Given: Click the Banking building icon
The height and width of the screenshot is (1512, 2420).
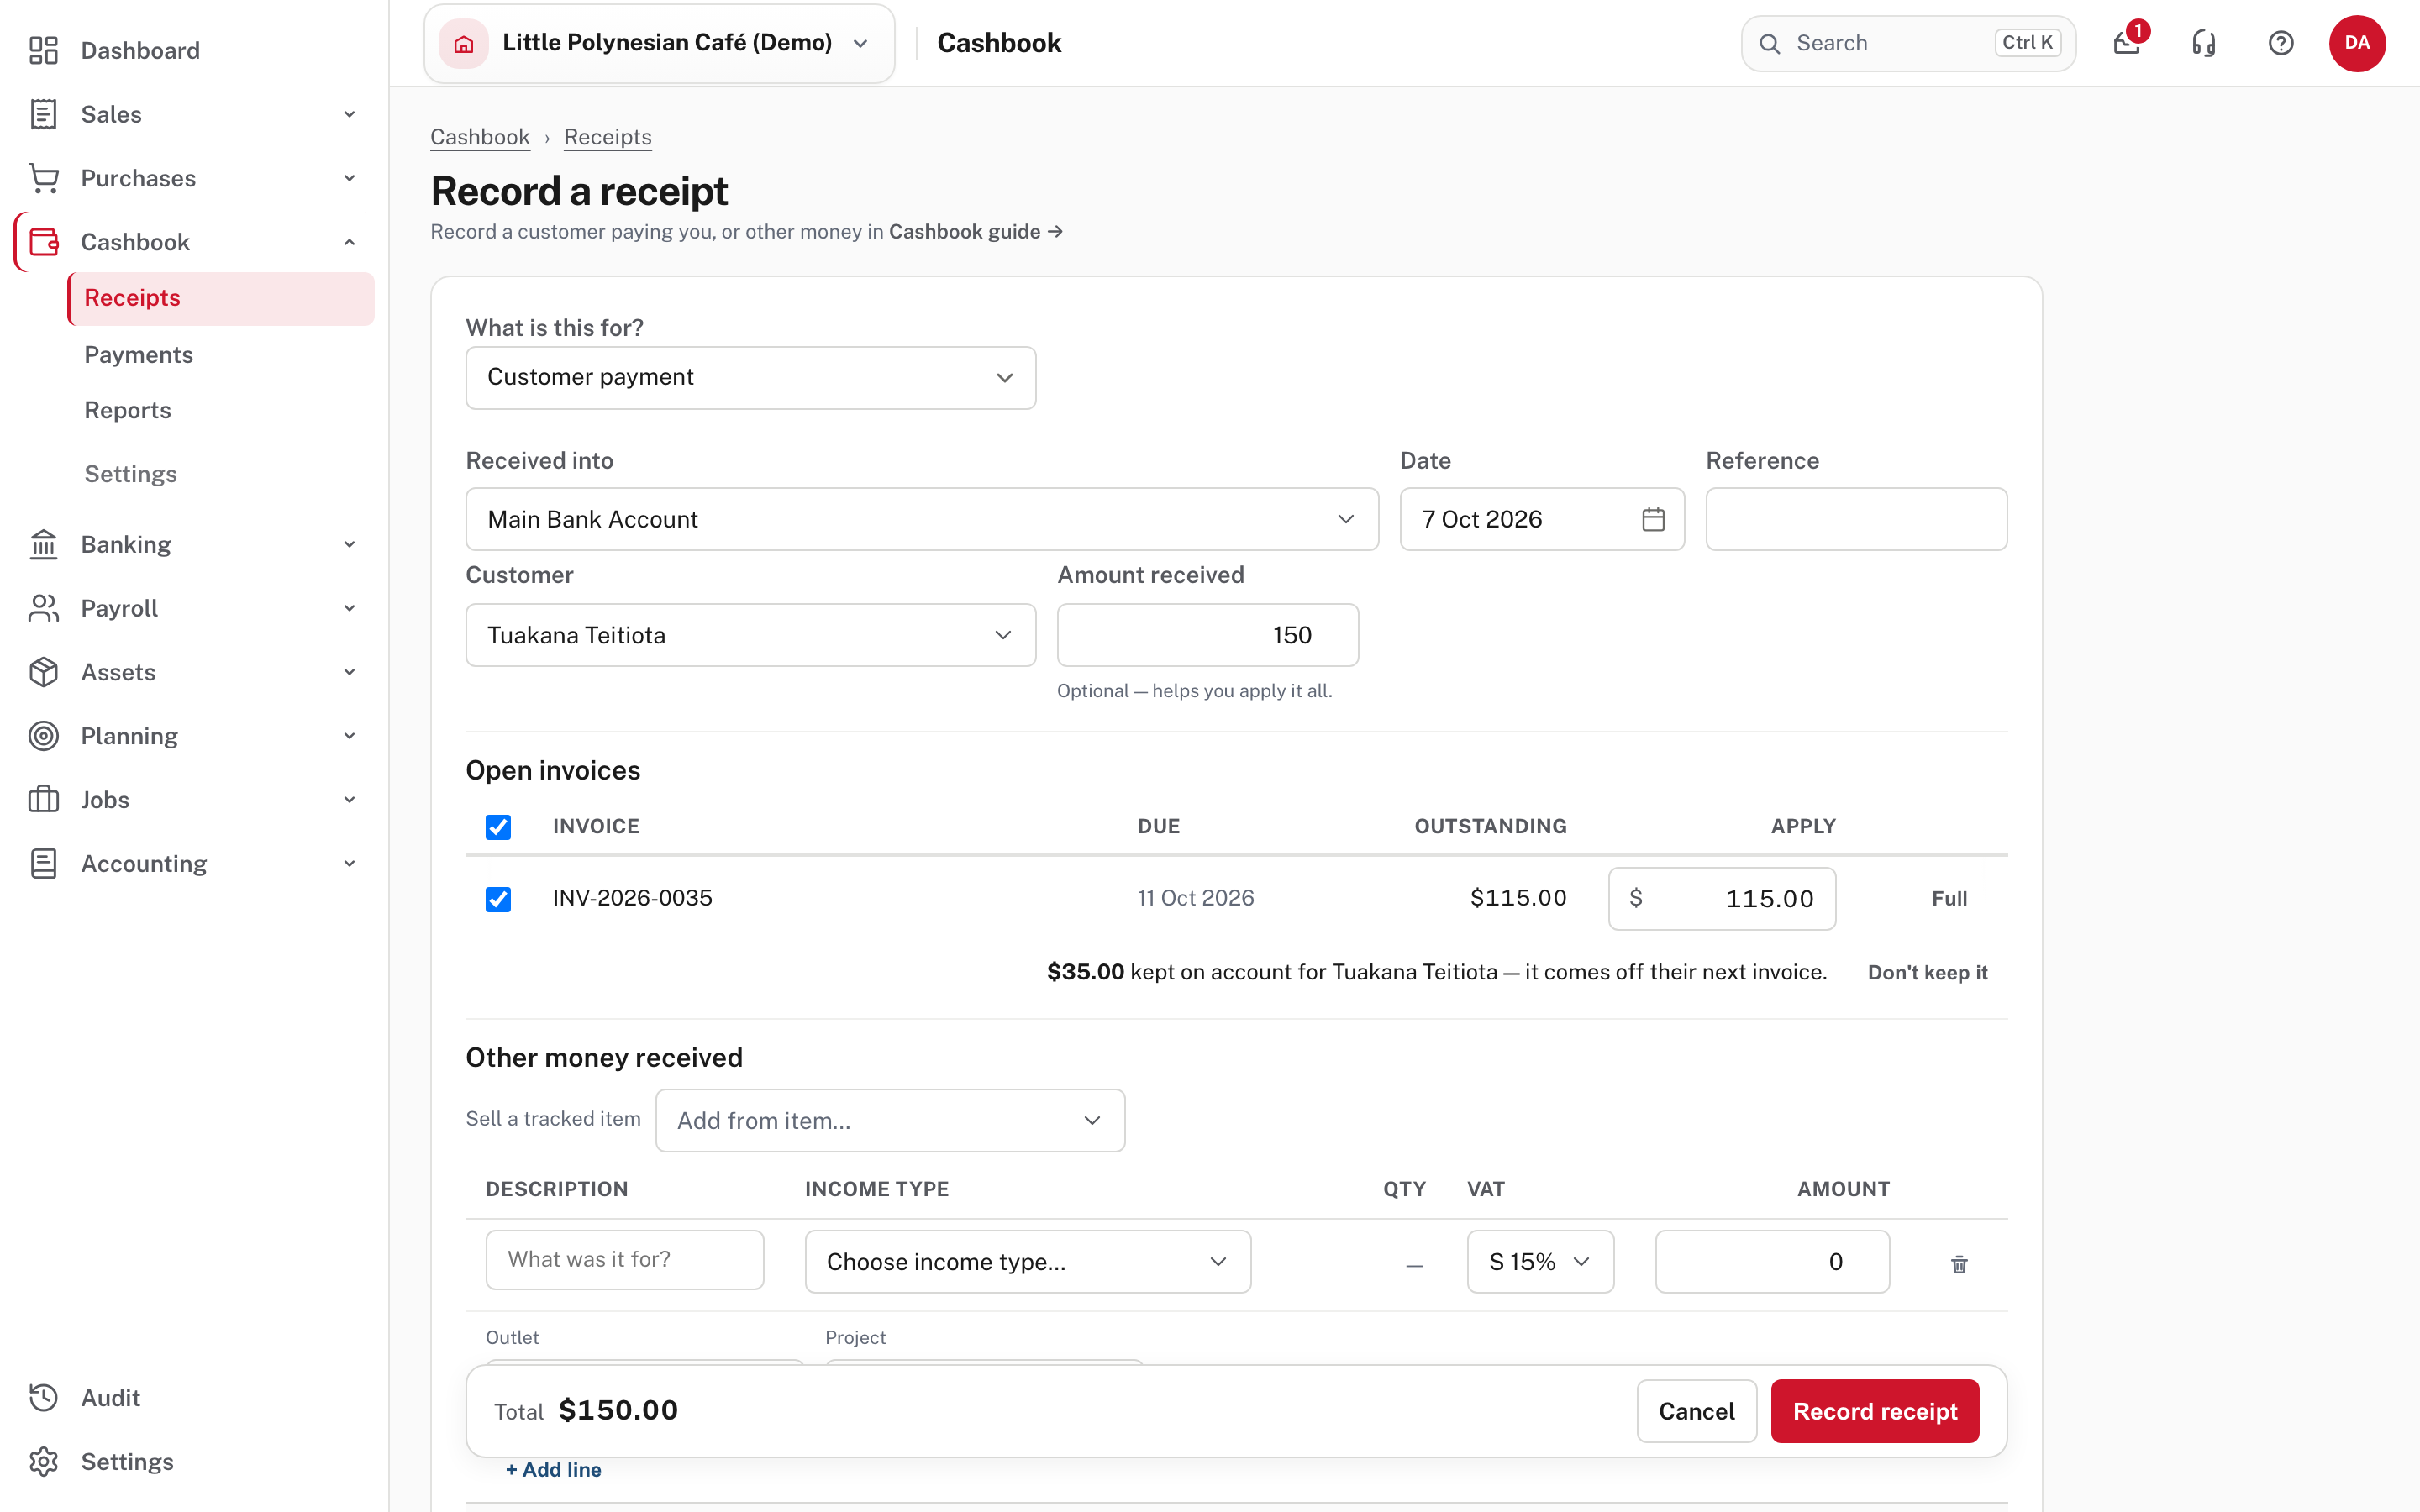Looking at the screenshot, I should pyautogui.click(x=43, y=544).
